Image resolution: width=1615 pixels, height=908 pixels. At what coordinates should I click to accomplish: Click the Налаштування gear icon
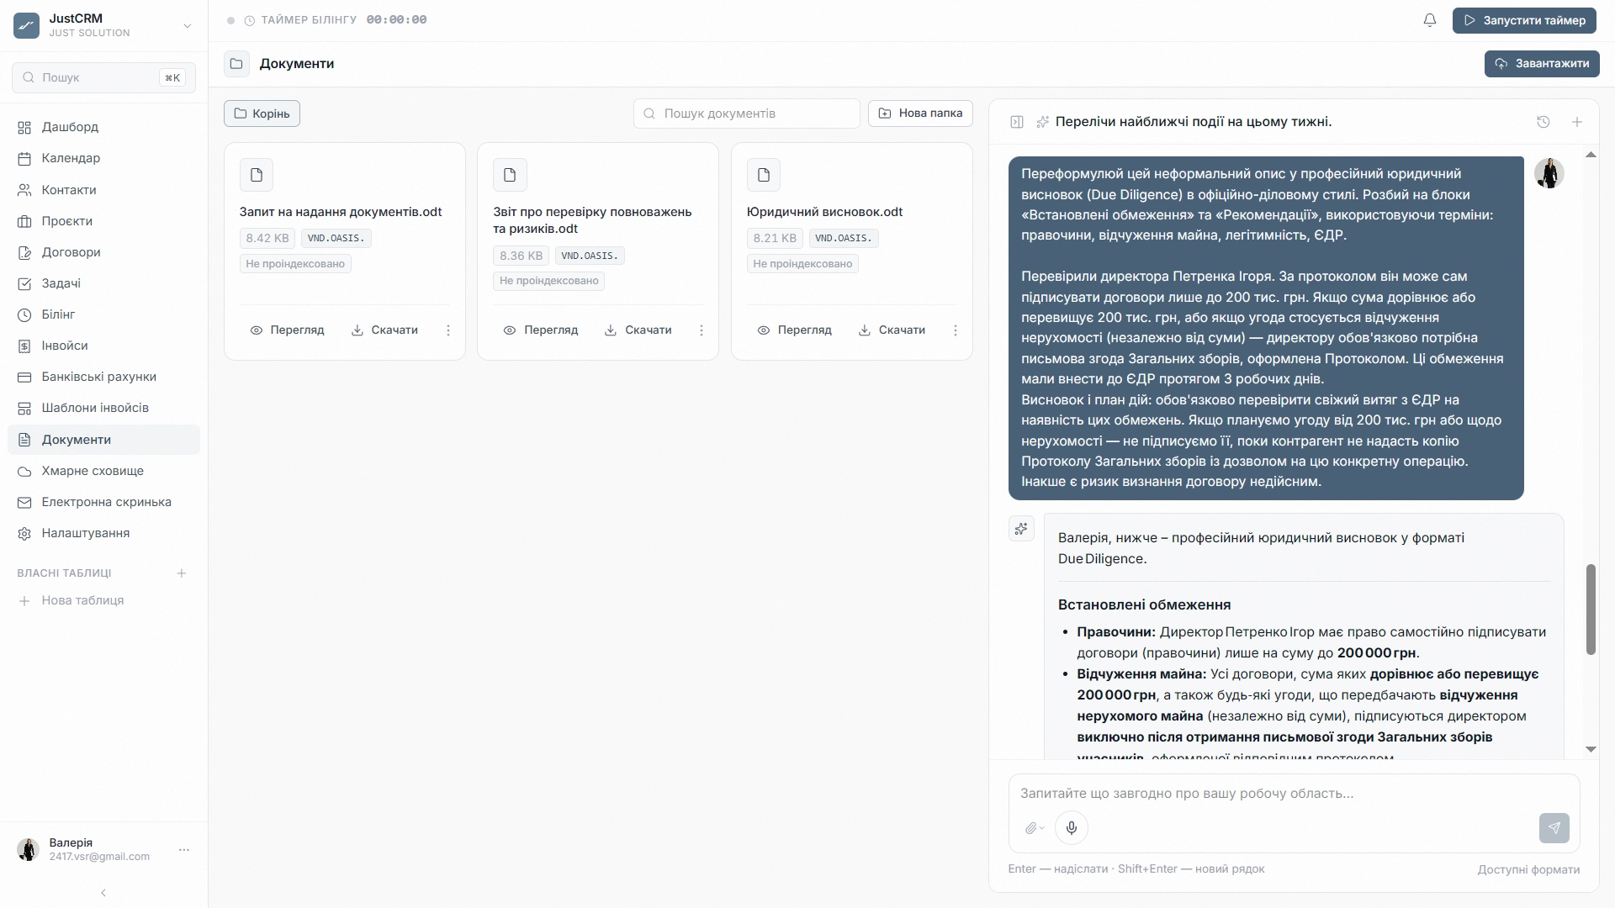click(24, 533)
